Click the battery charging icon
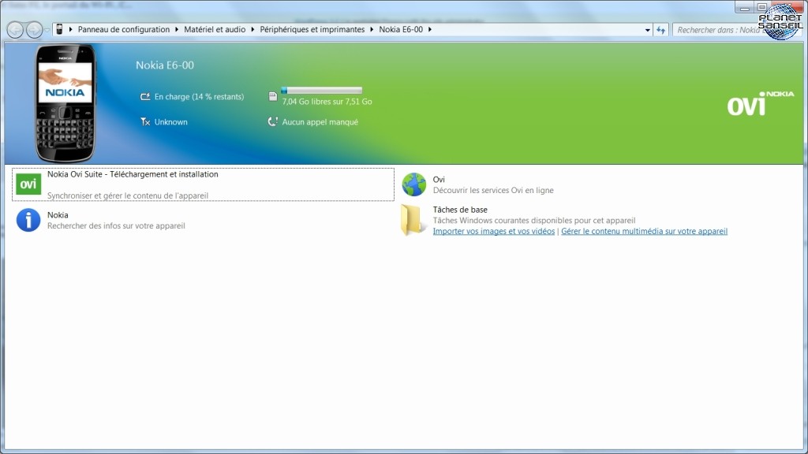The height and width of the screenshot is (454, 808). point(145,96)
